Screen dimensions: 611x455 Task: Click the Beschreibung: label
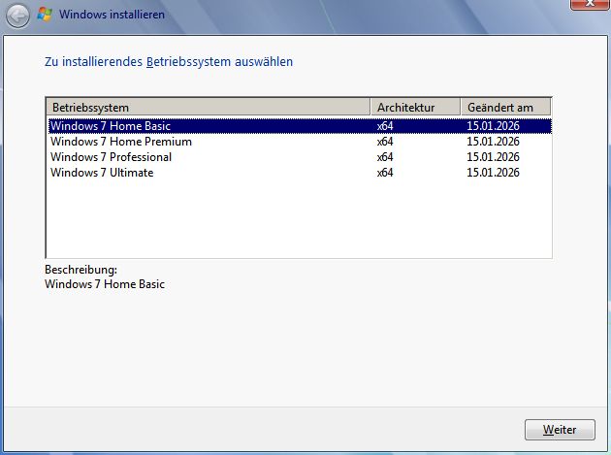(80, 270)
